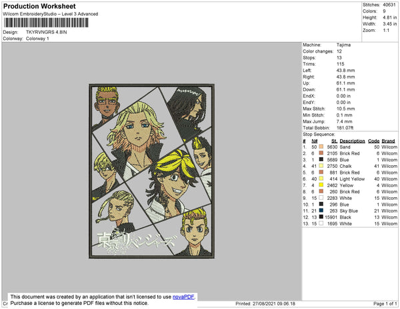The width and height of the screenshot is (400, 309).
Task: Click the barcode under the worksheet title
Action: coord(46,23)
